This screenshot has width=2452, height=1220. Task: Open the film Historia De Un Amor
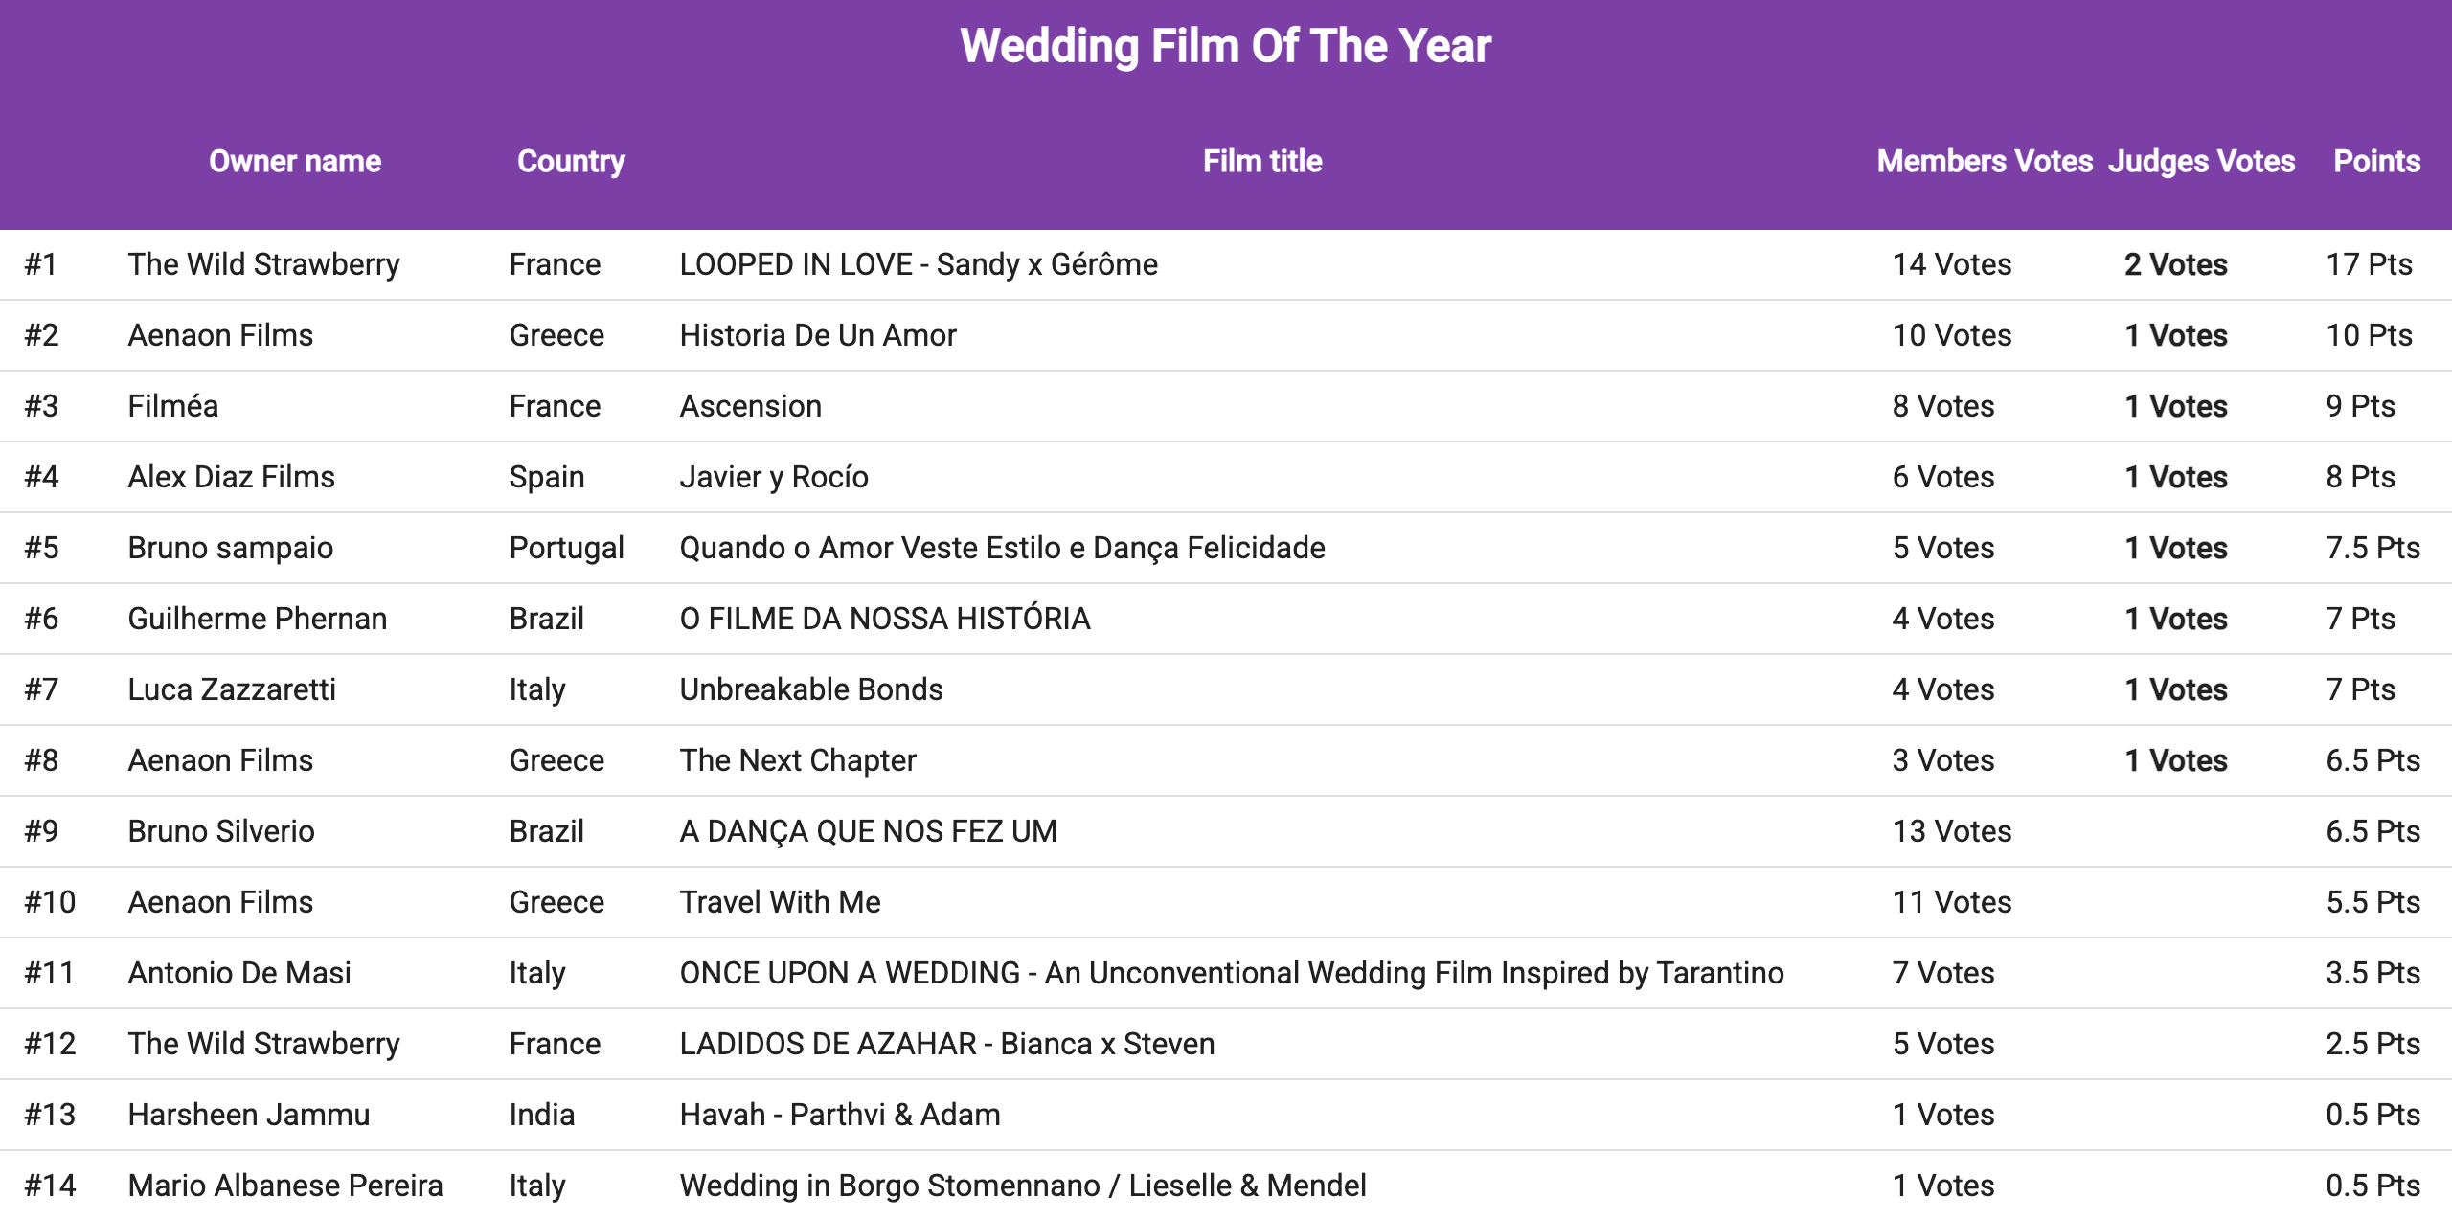click(x=817, y=335)
